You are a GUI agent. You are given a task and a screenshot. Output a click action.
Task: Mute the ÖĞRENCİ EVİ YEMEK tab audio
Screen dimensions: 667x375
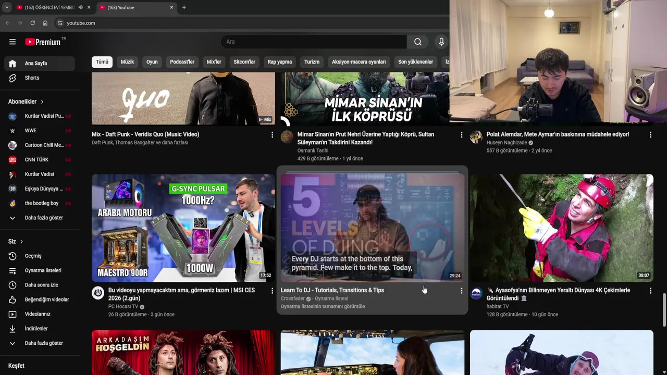(80, 7)
